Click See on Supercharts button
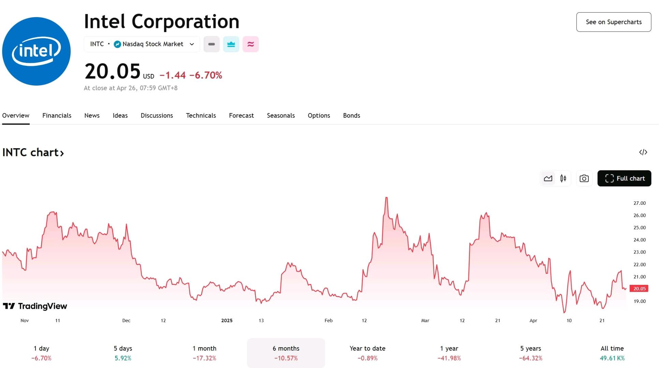This screenshot has height=368, width=659. pos(614,22)
